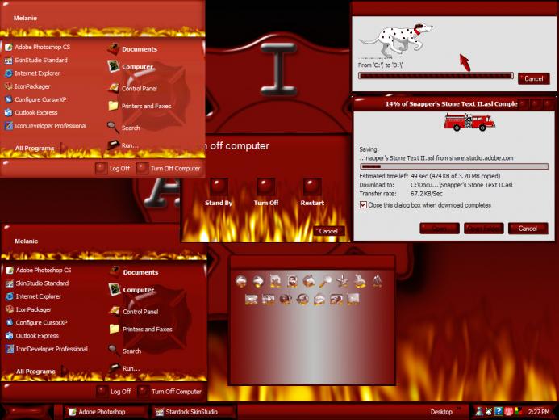Viewport: 559px width, 420px height.
Task: Click the Start button on the taskbar
Action: [x=27, y=412]
